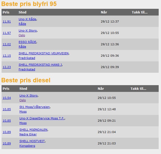Open SHELL FREDRIKSTAD VEUMVEIEN link
The width and height of the screenshot is (161, 154).
(43, 53)
